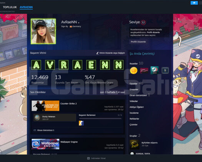This screenshot has height=162, width=202.
Task: Click the CS achievement icon under progress bar
Action: coord(81,123)
